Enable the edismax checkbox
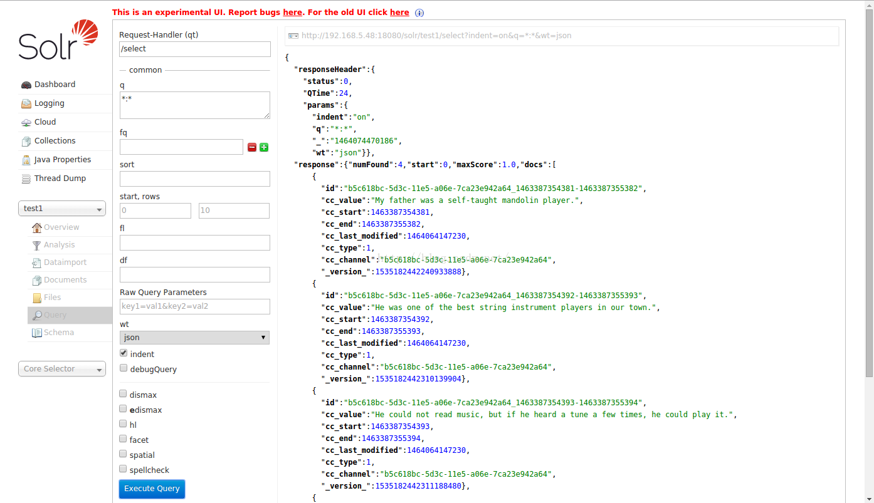 tap(124, 409)
